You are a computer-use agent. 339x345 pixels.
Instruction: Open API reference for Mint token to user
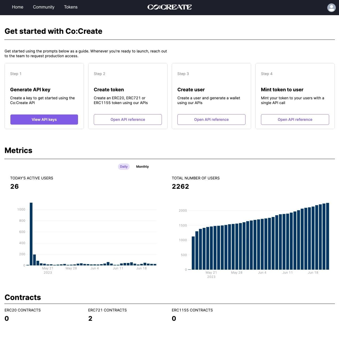click(295, 119)
